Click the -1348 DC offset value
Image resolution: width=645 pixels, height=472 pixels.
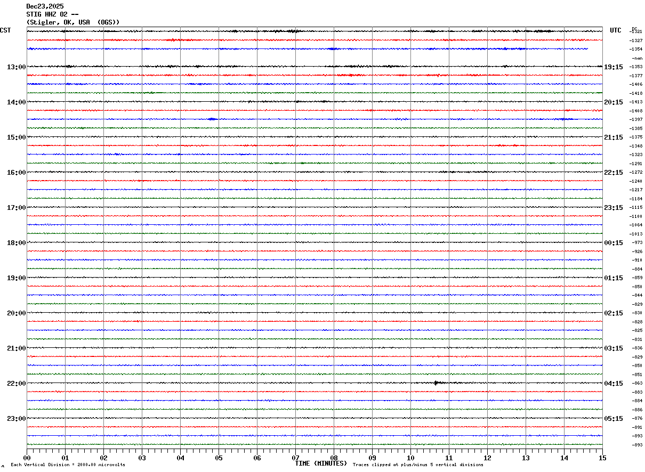coord(636,146)
